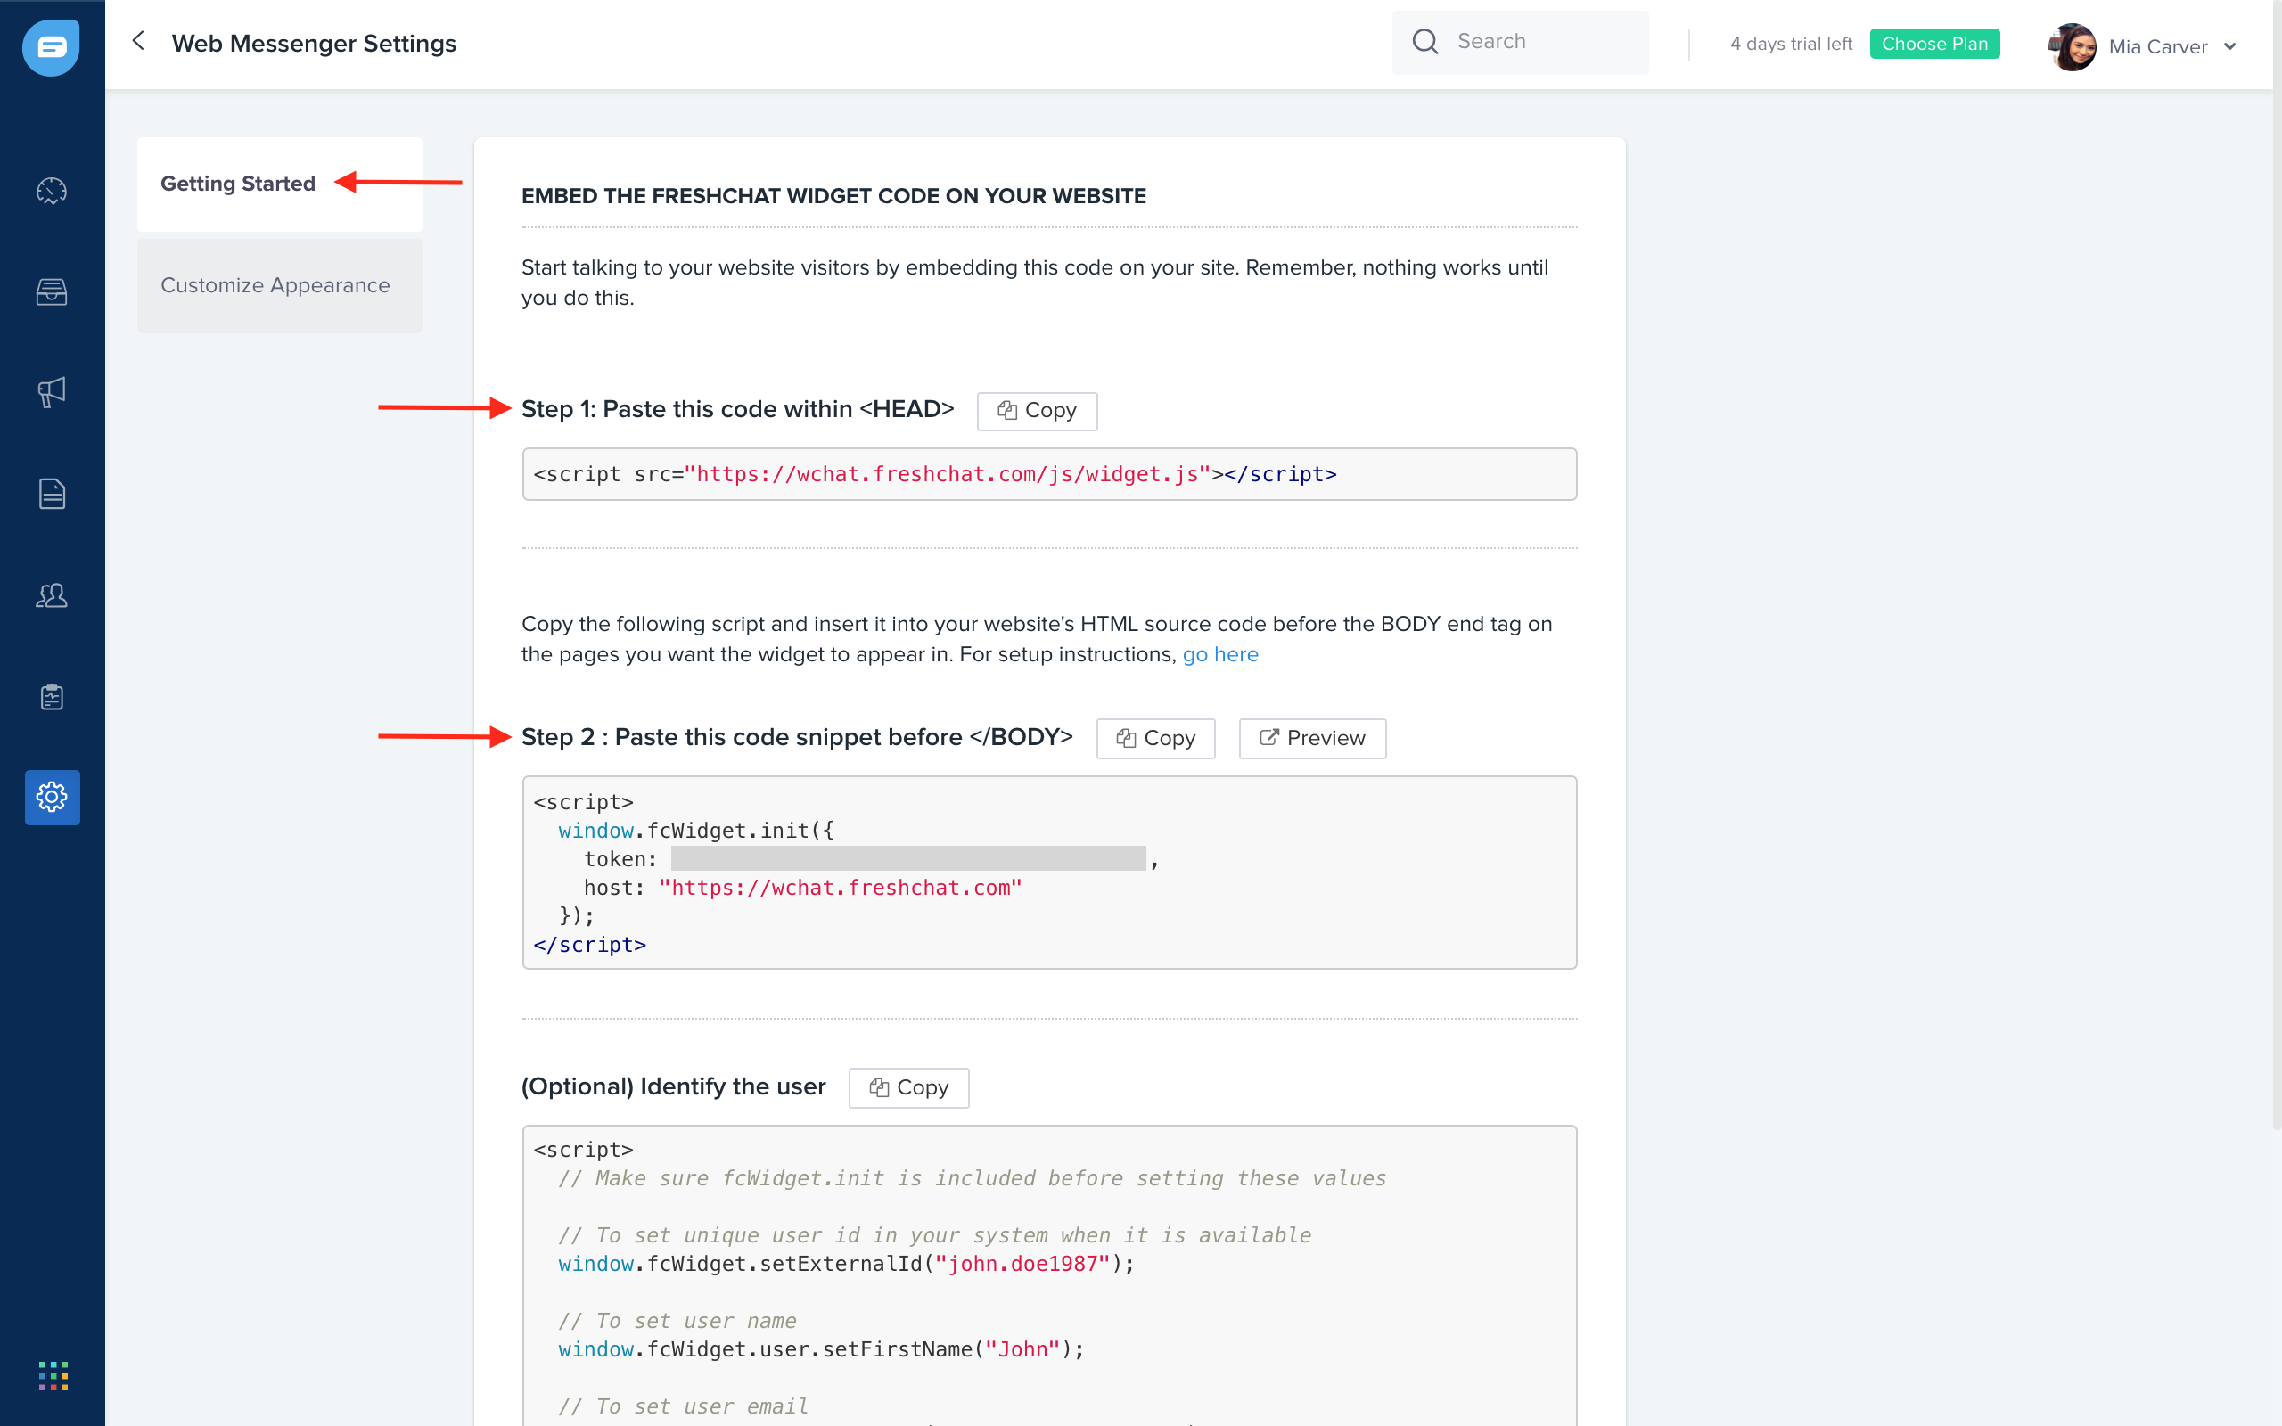Open the dashboard gauge sidebar icon
Image resolution: width=2282 pixels, height=1426 pixels.
tap(52, 191)
